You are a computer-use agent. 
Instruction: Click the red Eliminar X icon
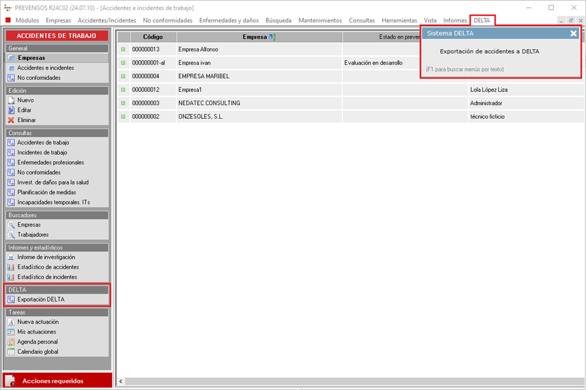[11, 120]
